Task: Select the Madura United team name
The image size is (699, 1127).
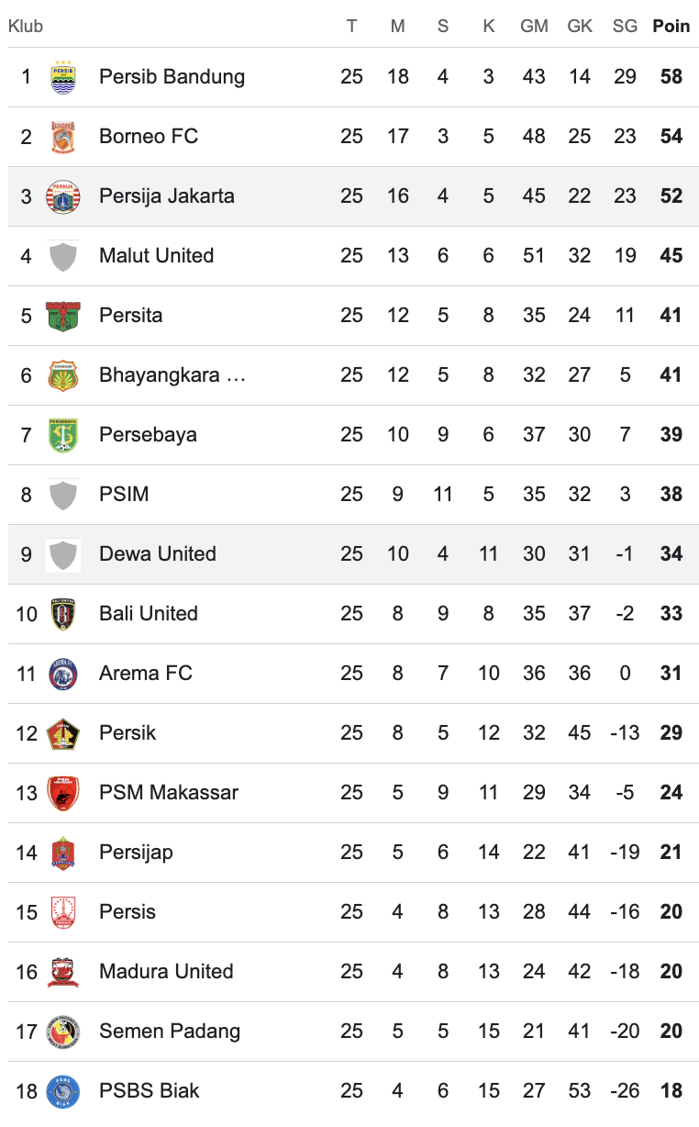Action: (166, 972)
